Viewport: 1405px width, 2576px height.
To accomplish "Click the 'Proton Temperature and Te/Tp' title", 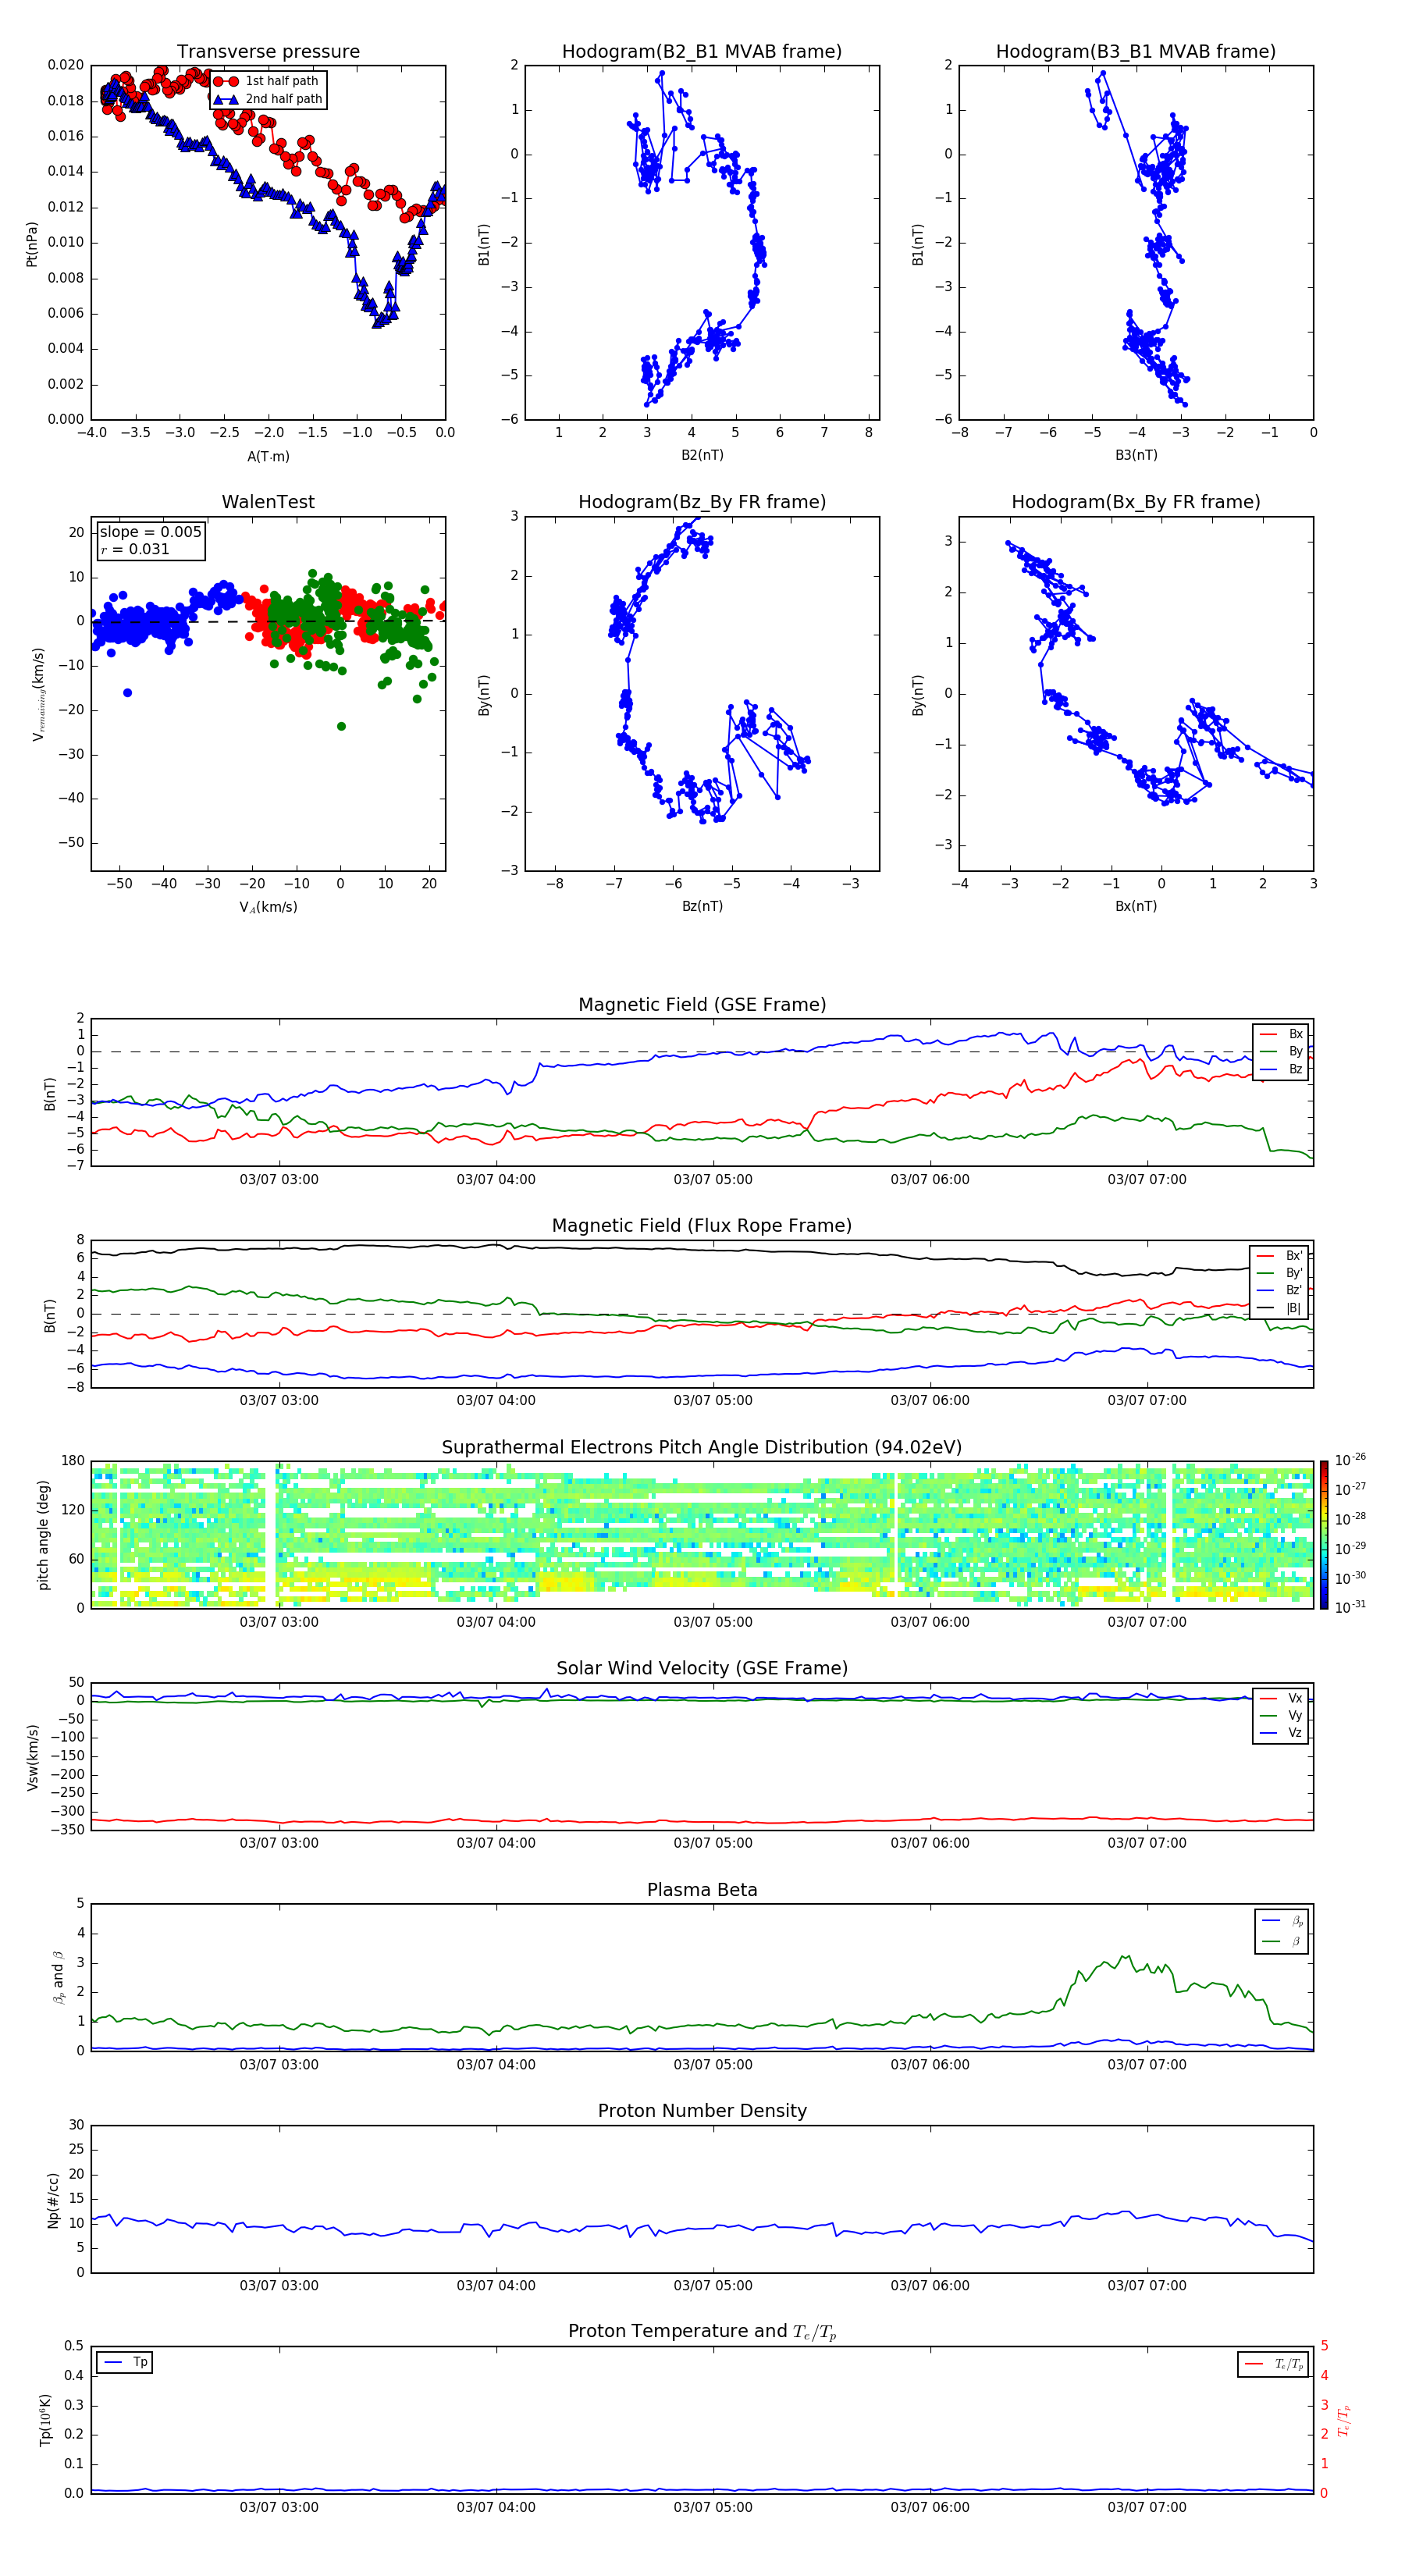I will pos(702,2332).
